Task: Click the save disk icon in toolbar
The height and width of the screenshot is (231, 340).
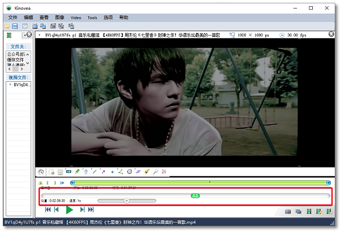Action: click(15, 26)
